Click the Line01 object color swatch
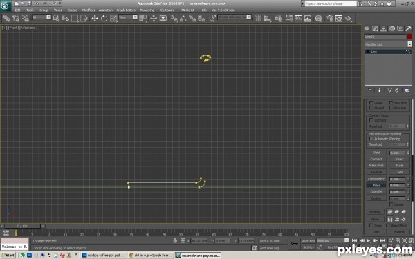Image resolution: width=415 pixels, height=259 pixels. pyautogui.click(x=409, y=37)
